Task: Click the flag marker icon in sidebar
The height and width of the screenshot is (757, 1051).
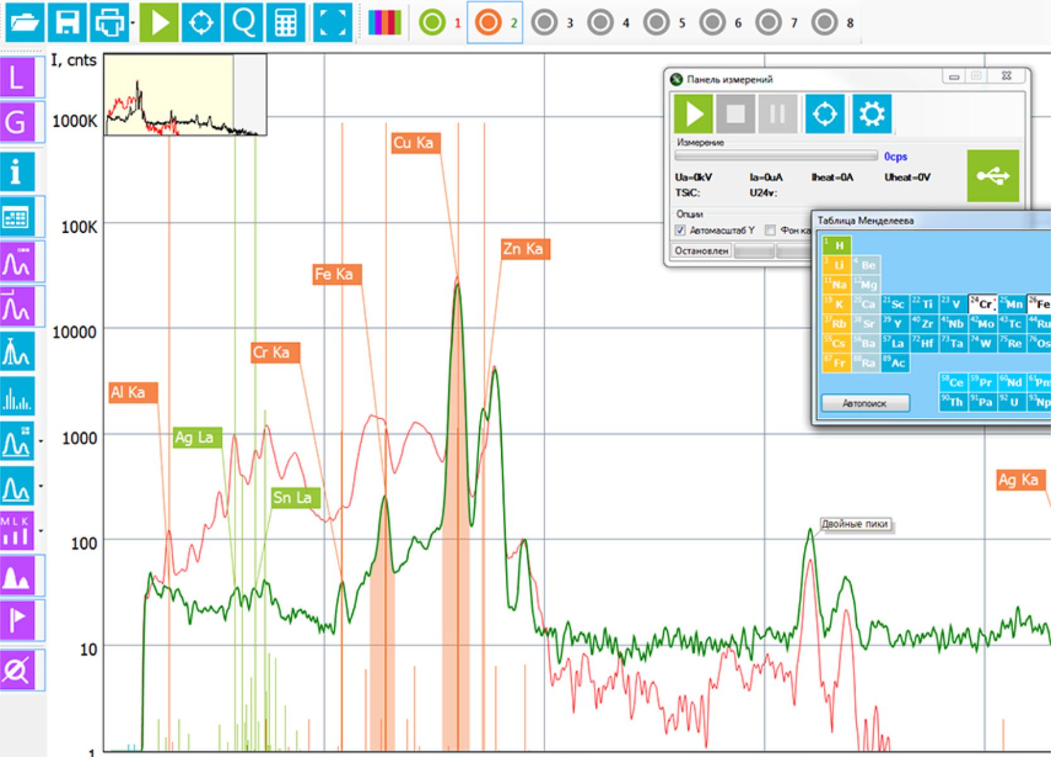Action: pos(16,620)
